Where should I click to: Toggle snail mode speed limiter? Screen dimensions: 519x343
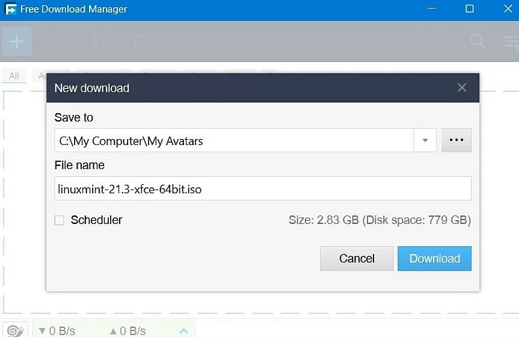click(14, 330)
